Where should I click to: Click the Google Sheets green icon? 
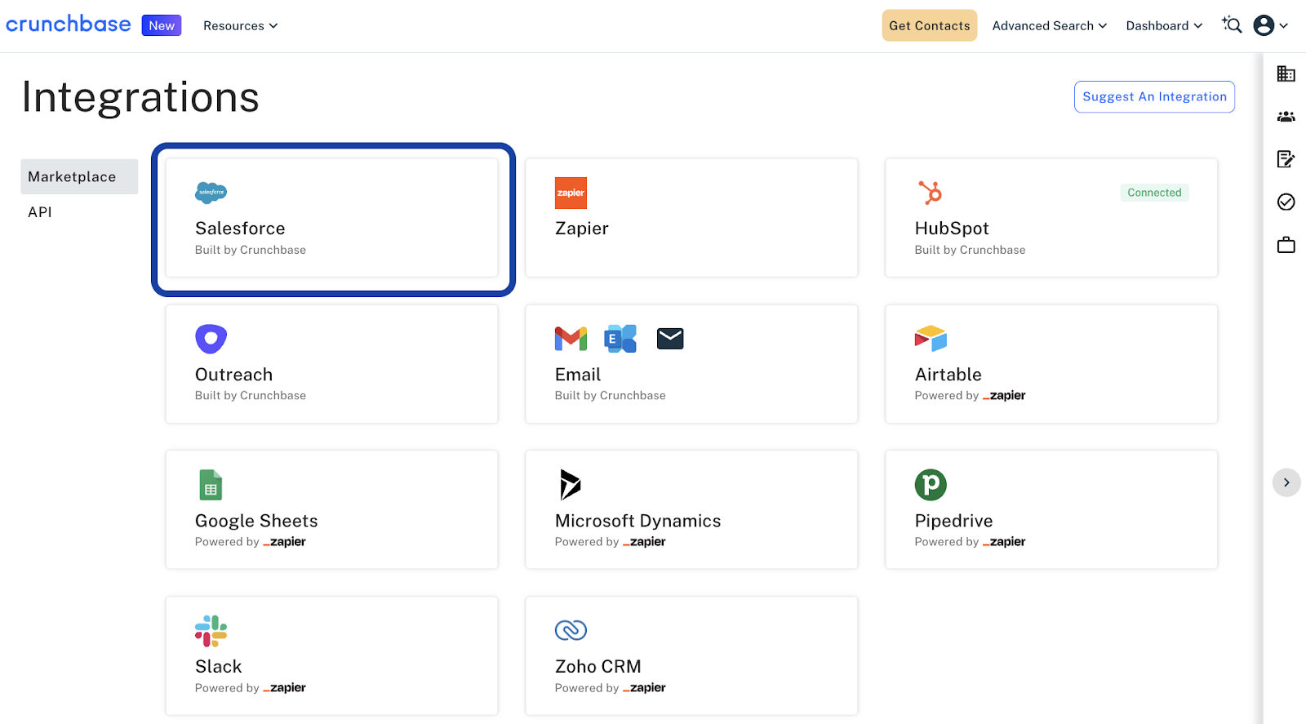(211, 485)
